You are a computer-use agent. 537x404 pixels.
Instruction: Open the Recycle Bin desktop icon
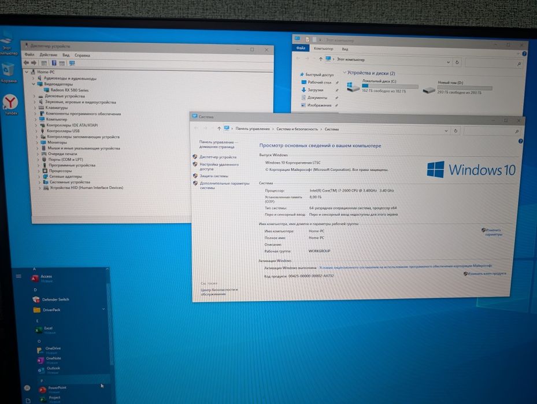tap(8, 73)
